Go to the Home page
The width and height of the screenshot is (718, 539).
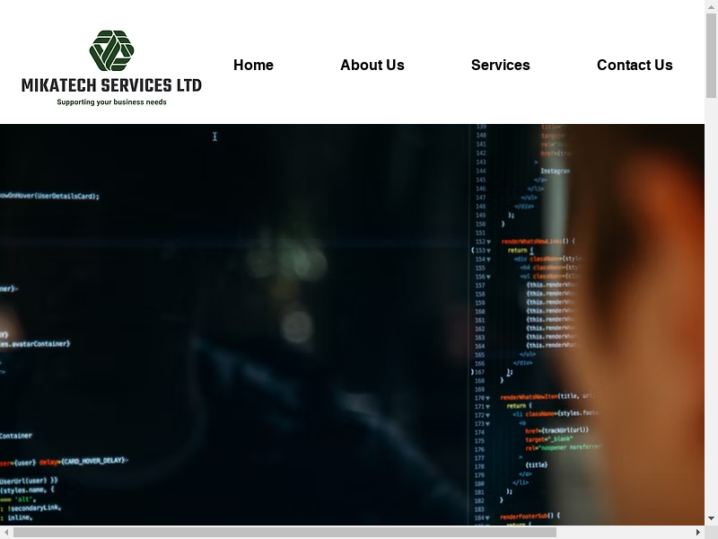[x=253, y=65]
